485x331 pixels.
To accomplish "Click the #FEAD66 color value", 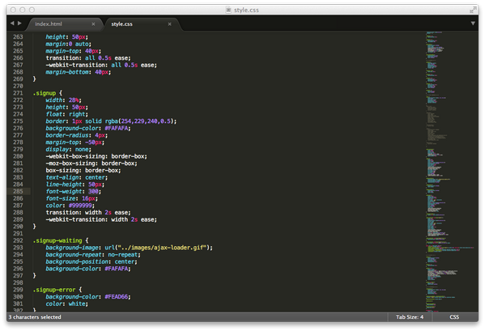I will (x=117, y=297).
